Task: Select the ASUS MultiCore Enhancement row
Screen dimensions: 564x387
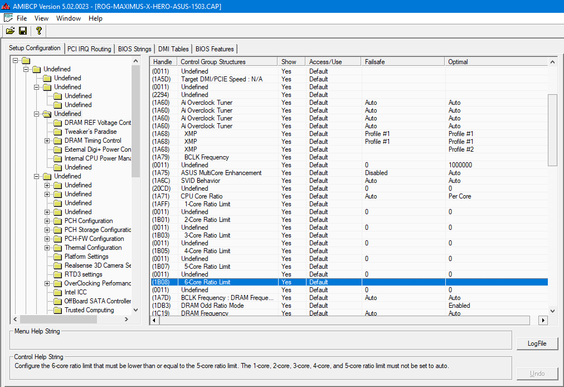Action: click(221, 173)
